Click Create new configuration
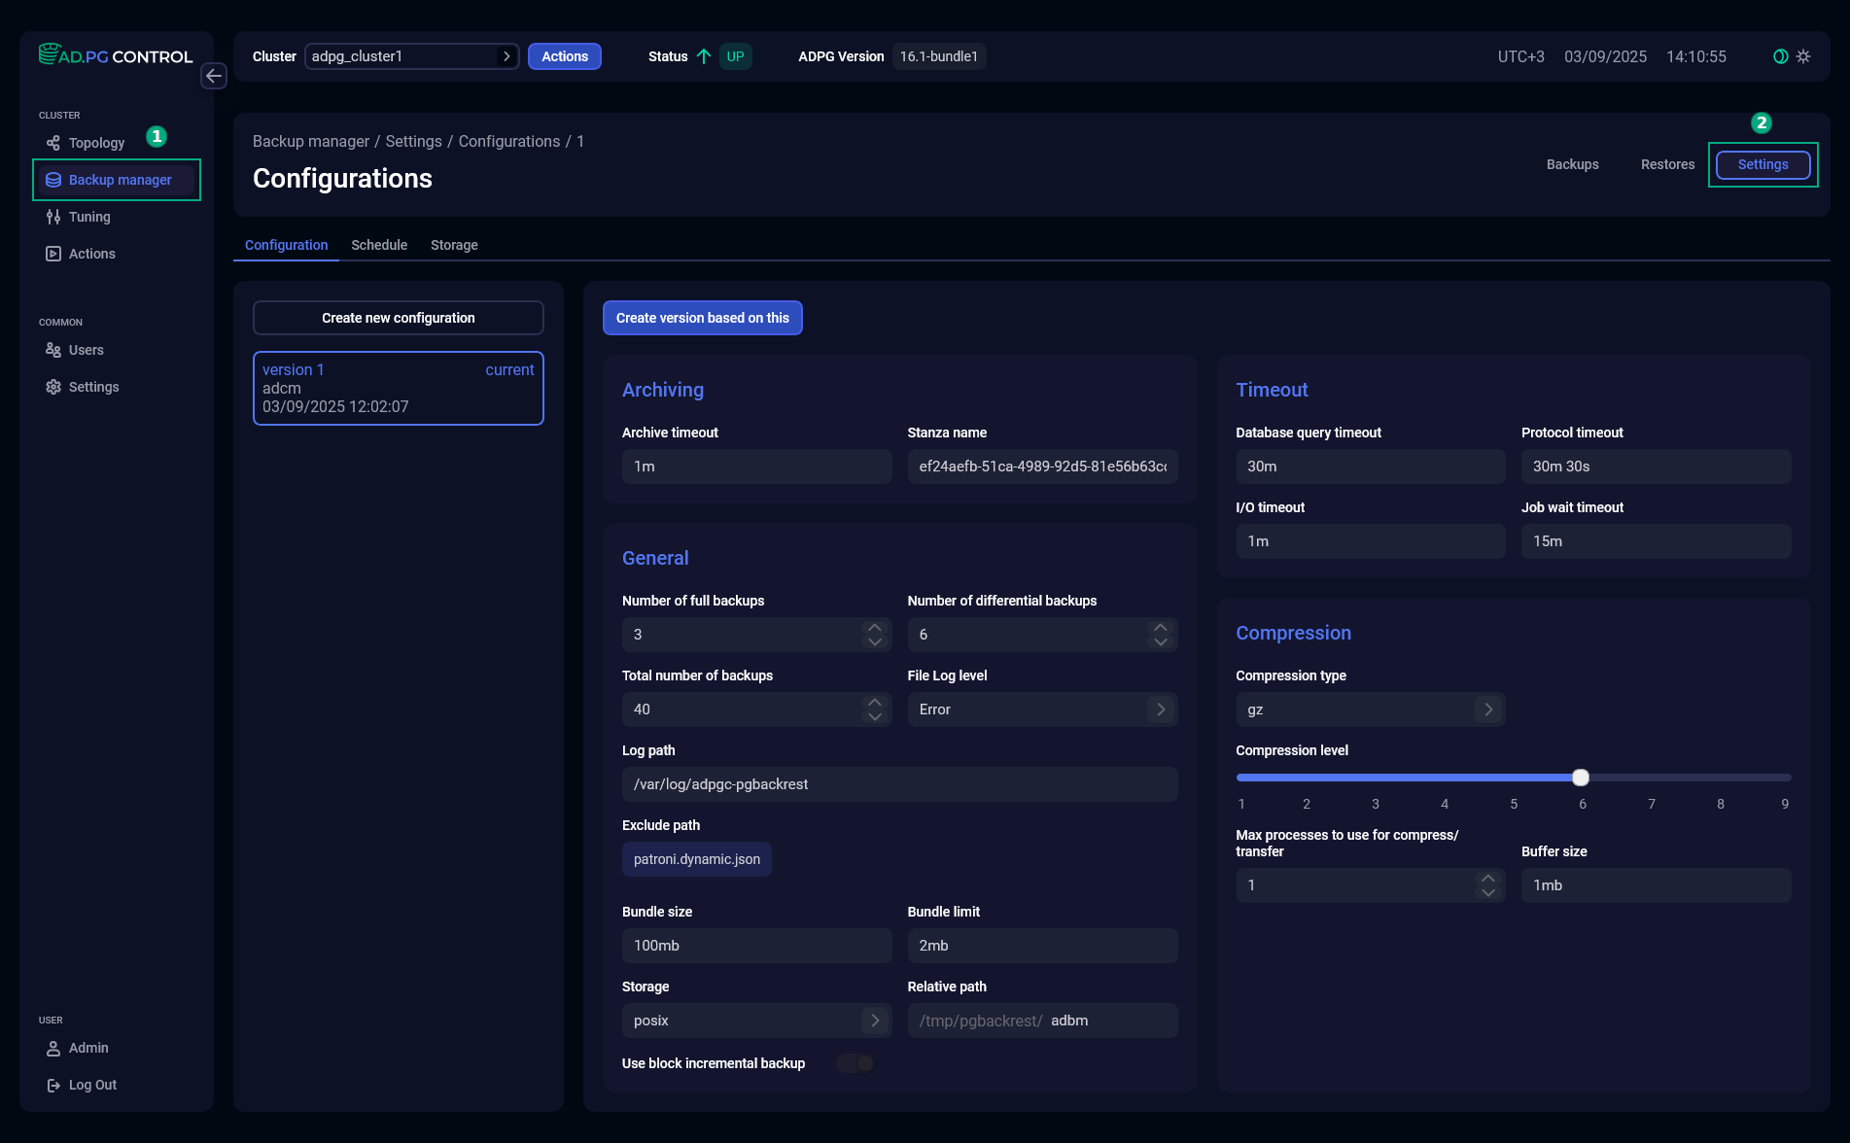The height and width of the screenshot is (1143, 1850). coord(398,318)
